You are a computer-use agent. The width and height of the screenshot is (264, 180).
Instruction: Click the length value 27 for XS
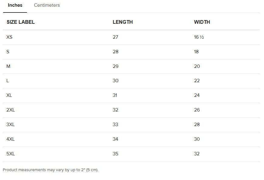click(115, 37)
